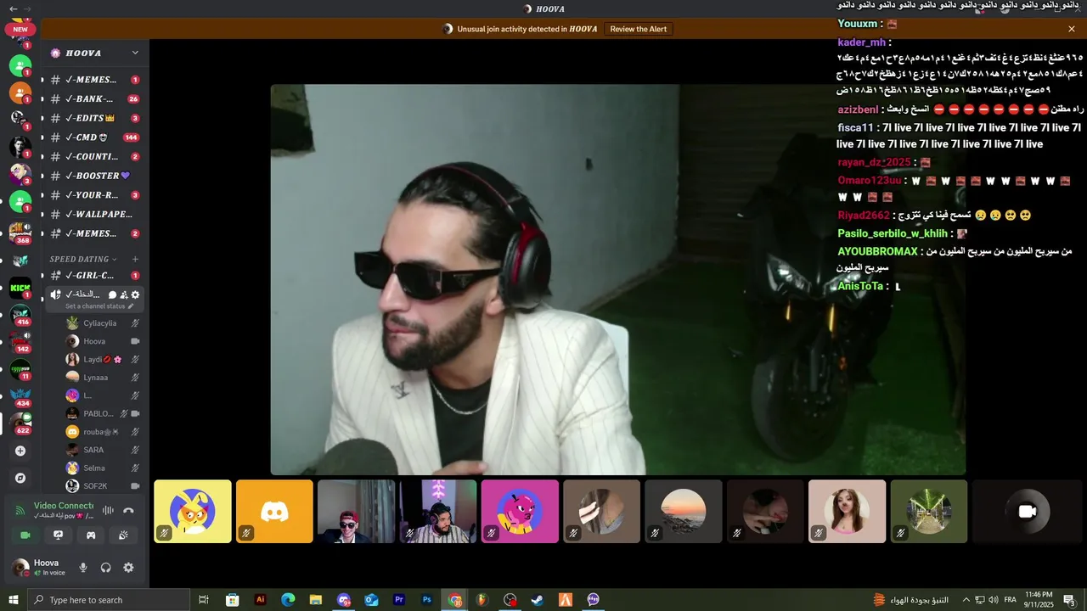
Task: Click the NEW unread indicator pill
Action: point(20,29)
